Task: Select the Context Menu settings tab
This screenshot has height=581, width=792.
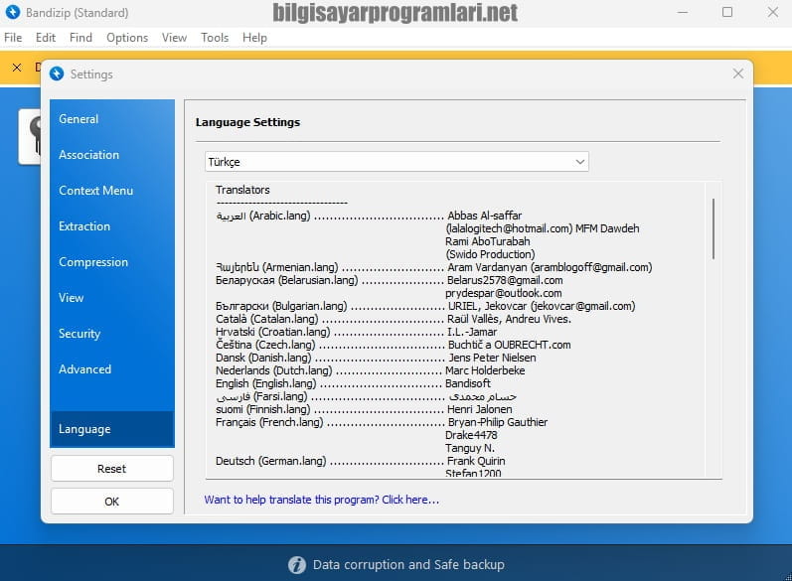Action: tap(112, 191)
